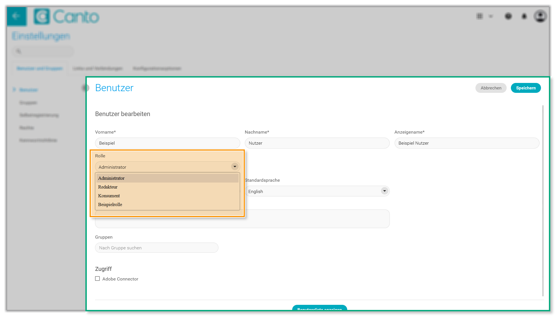Viewport: 556px width, 317px height.
Task: Choose Administrator in the role list
Action: coord(167,178)
